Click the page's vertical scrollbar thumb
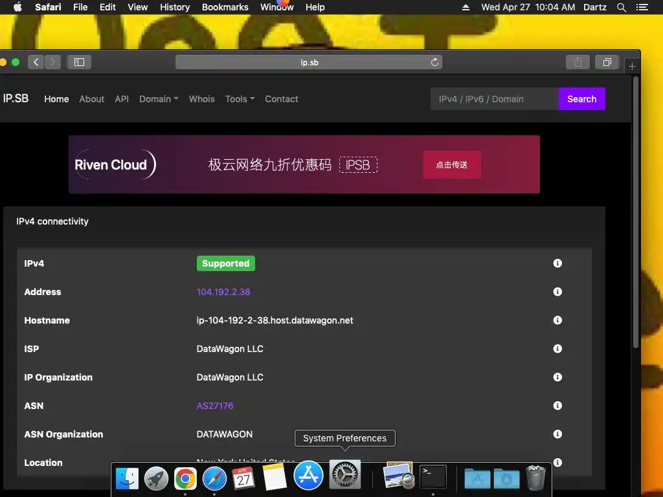 tap(636, 212)
